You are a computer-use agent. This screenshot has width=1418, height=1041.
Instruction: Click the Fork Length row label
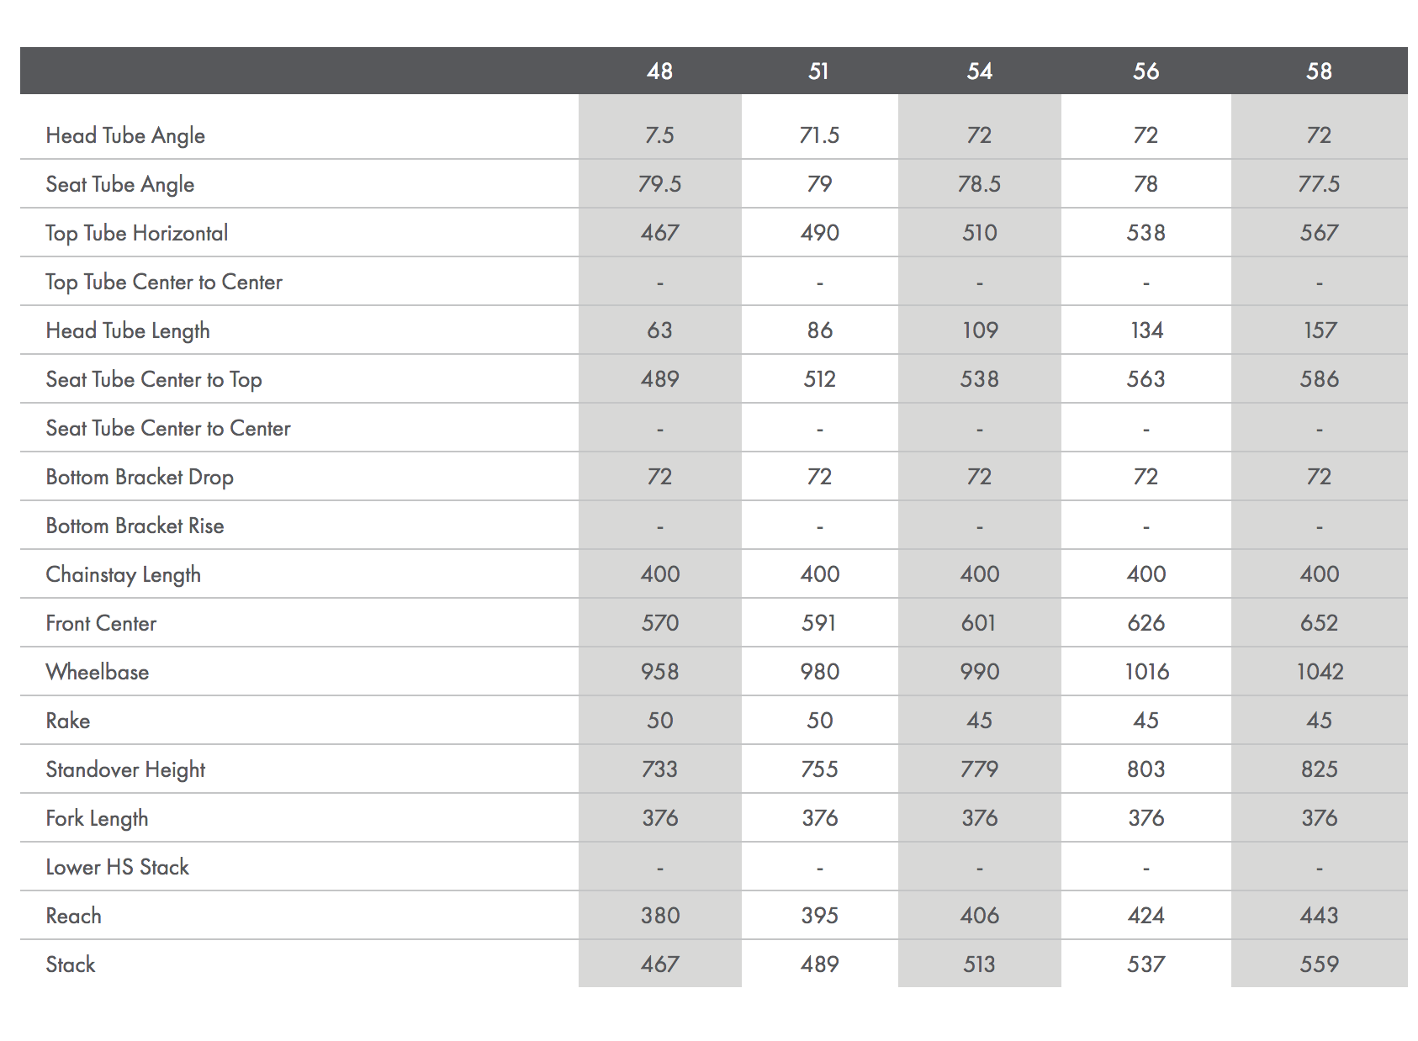click(x=97, y=818)
